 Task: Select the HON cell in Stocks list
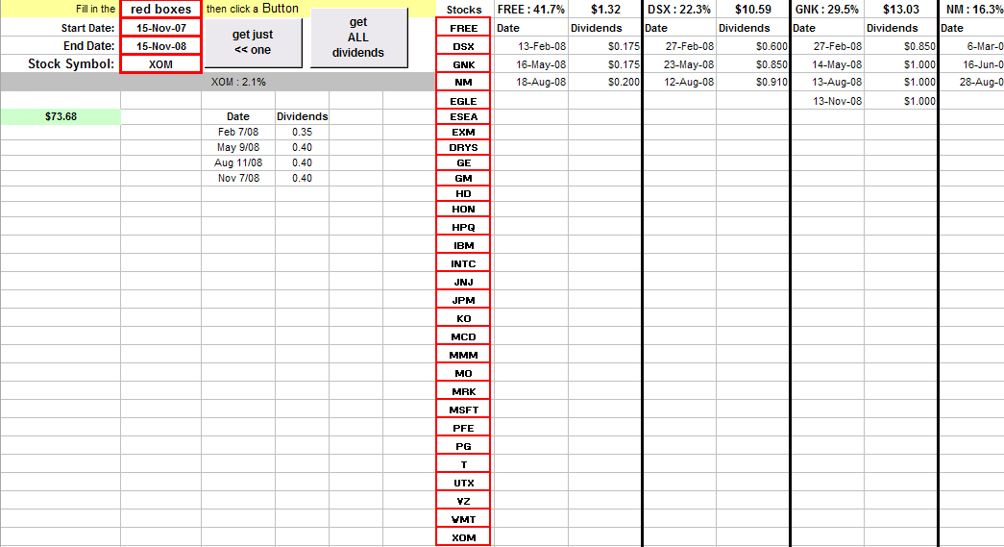coord(464,209)
